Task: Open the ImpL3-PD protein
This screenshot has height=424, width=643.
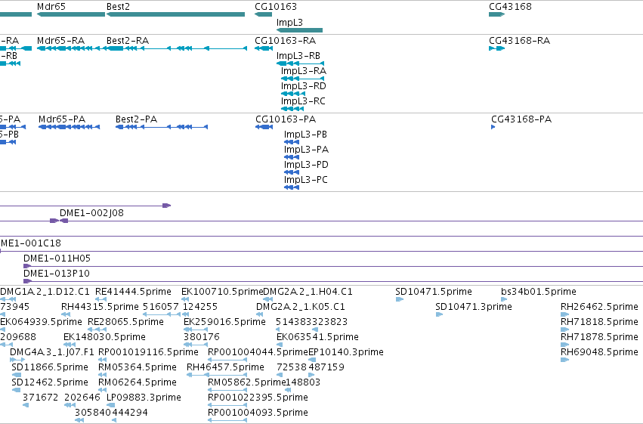Action: pyautogui.click(x=306, y=165)
